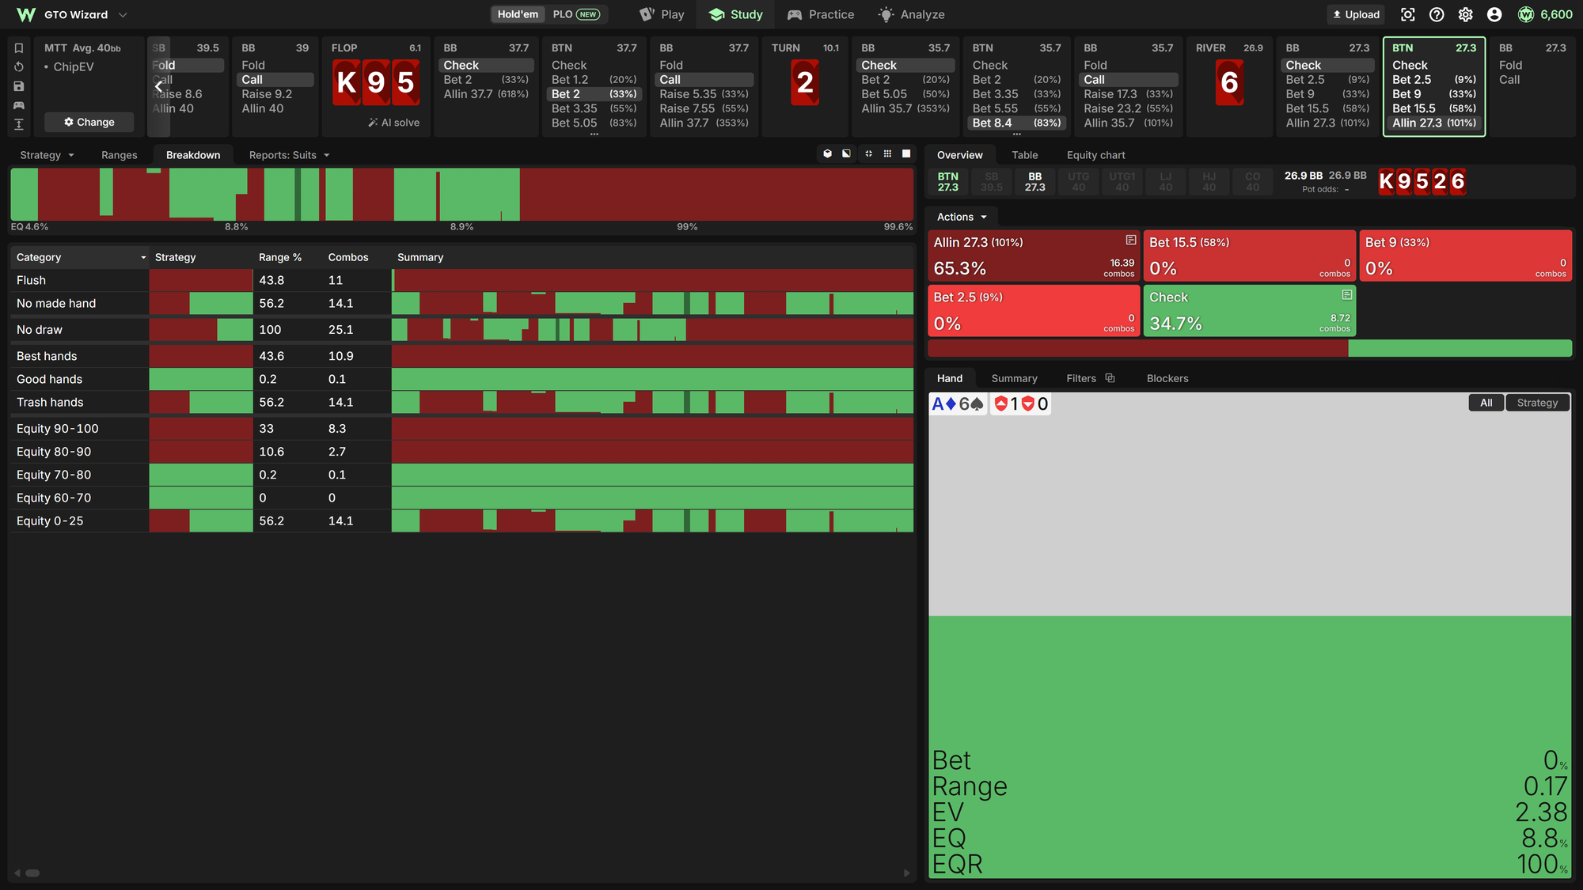Open the Summary tab in hand panel
1583x890 pixels.
point(1014,378)
